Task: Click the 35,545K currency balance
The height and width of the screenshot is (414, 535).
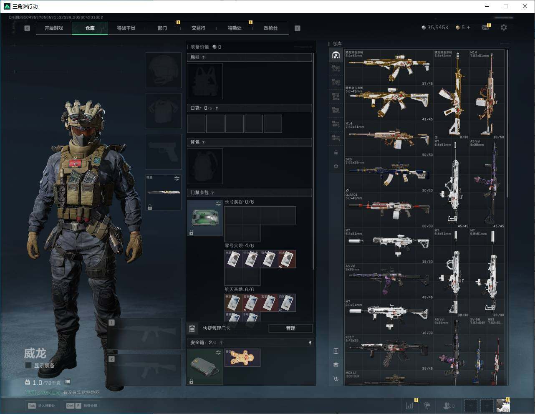Action: 435,28
